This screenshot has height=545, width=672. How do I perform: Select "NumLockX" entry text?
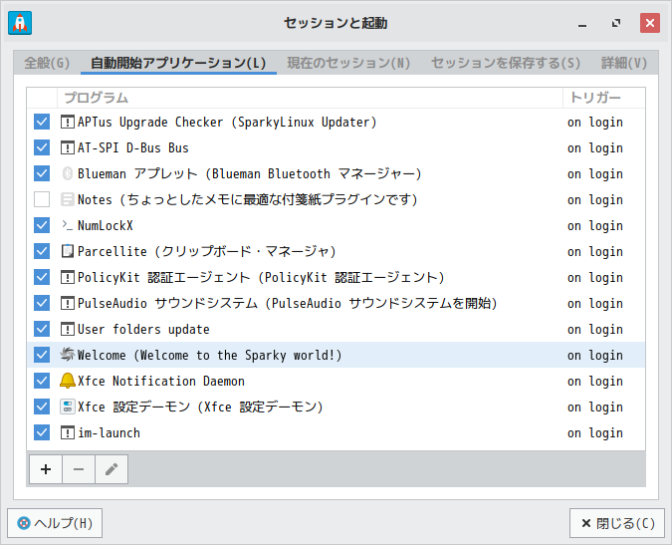(x=106, y=225)
